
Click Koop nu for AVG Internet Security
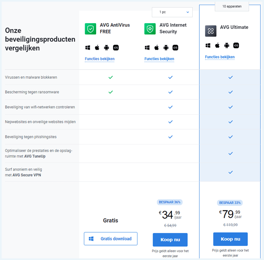[170, 240]
